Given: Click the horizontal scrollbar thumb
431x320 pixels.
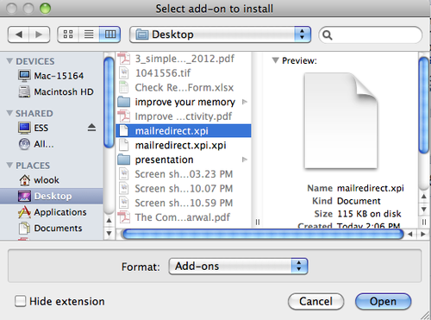Looking at the screenshot, I should coord(263,234).
